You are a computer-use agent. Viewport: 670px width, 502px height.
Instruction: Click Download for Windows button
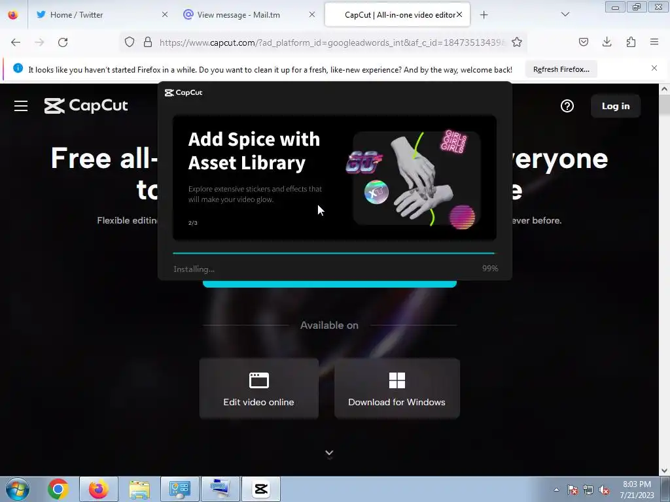click(397, 388)
